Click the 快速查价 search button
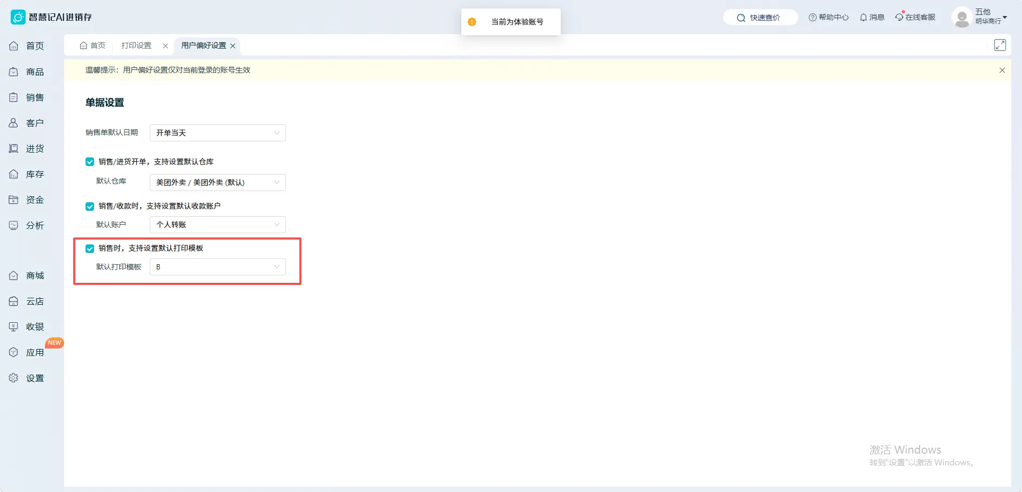 (x=761, y=18)
